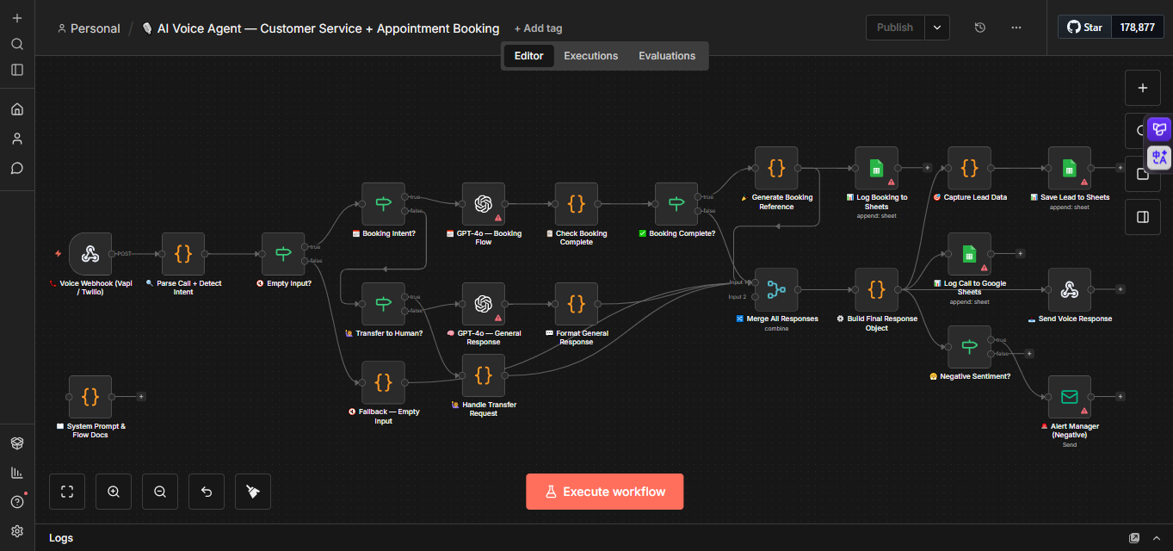1173x551 pixels.
Task: Open the chat bubble icon in sidebar
Action: point(17,168)
